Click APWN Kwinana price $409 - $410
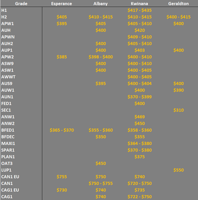 point(139,37)
